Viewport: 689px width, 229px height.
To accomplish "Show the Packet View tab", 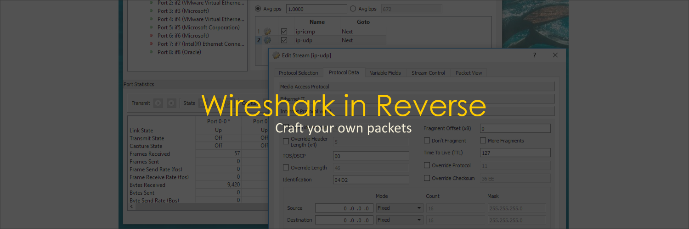I will click(x=469, y=73).
